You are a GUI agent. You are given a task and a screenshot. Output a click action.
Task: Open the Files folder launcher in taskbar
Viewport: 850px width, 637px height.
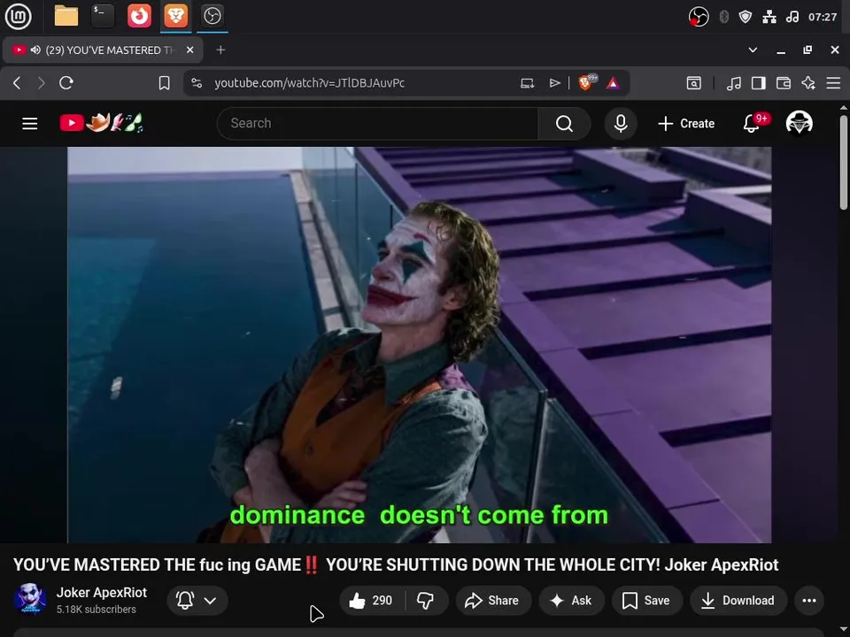[66, 16]
